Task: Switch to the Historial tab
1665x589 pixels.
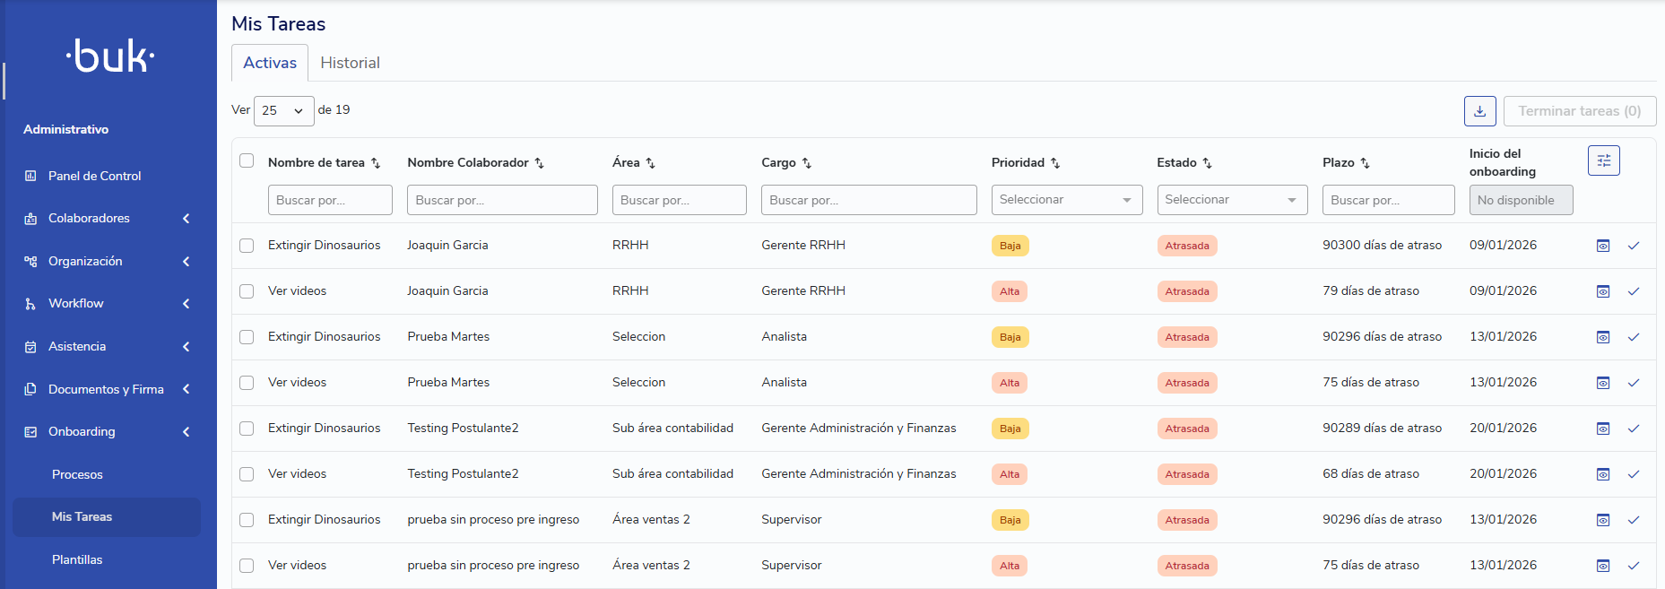Action: (350, 63)
